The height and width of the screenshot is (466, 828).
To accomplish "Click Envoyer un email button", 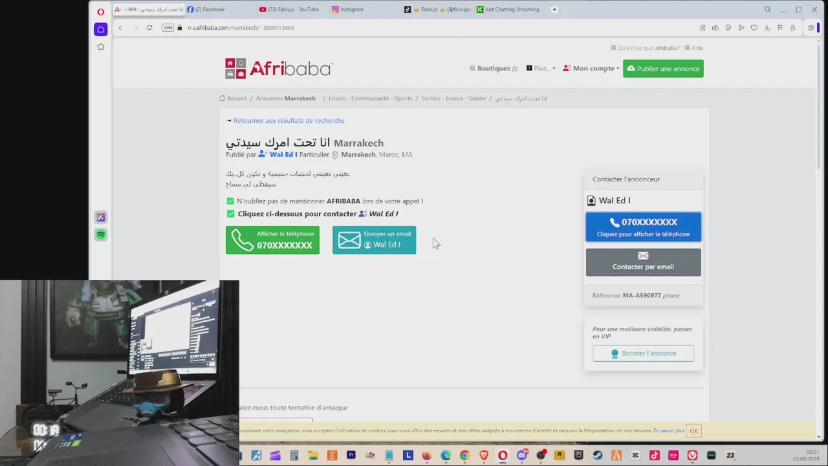I will (x=374, y=240).
